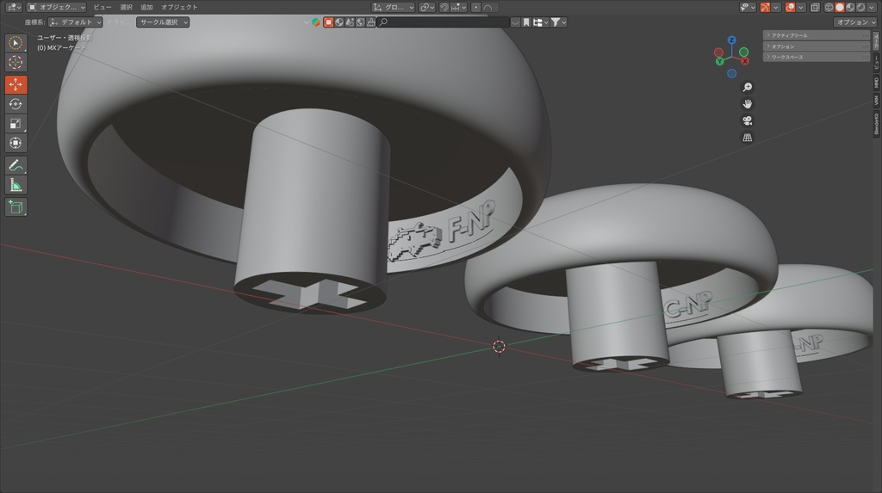Viewport: 882px width, 493px height.
Task: Select the Annotate tool
Action: point(16,164)
